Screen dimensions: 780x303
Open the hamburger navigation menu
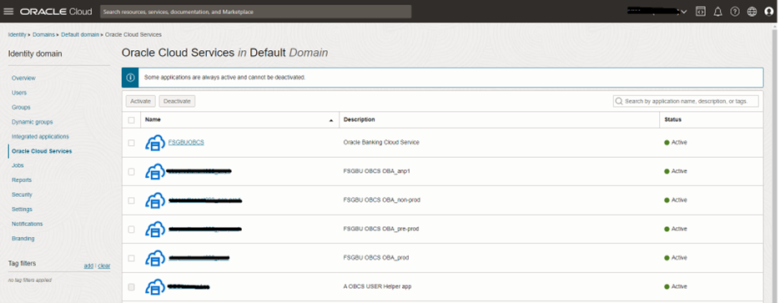pyautogui.click(x=8, y=12)
